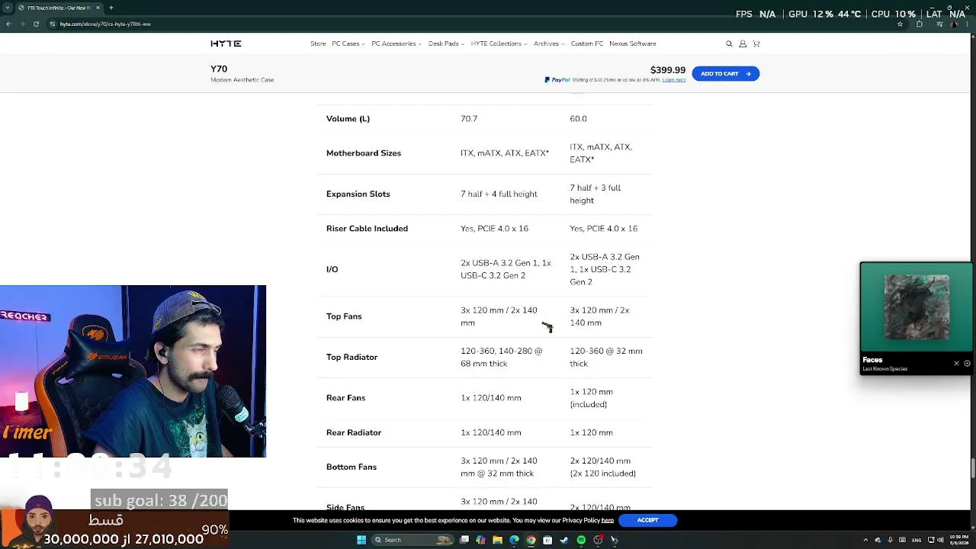
Task: Open the ENG language switcher
Action: 917,541
